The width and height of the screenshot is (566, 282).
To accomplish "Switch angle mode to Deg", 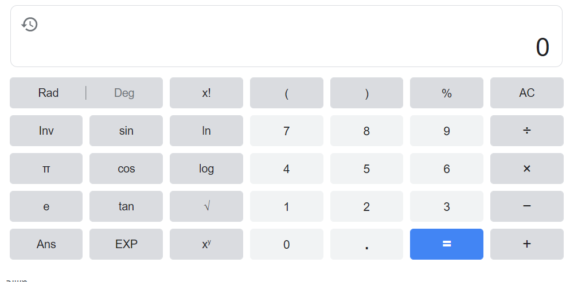I will tap(124, 93).
